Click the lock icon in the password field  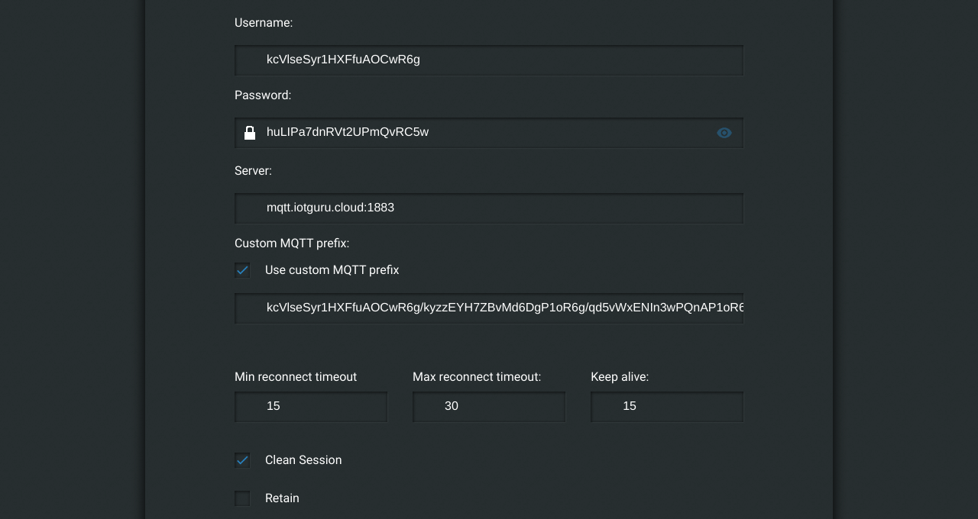click(250, 133)
